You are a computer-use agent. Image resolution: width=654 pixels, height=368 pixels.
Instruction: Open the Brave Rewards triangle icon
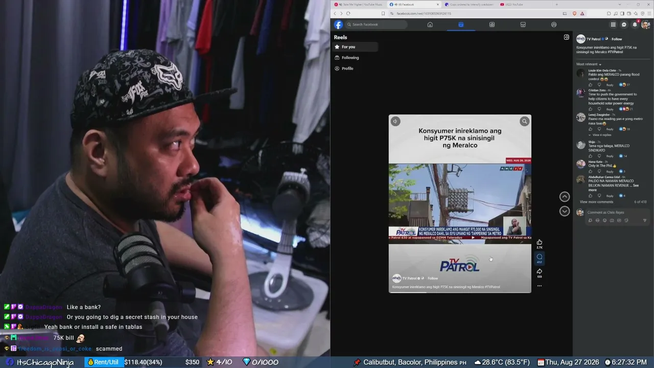(582, 13)
